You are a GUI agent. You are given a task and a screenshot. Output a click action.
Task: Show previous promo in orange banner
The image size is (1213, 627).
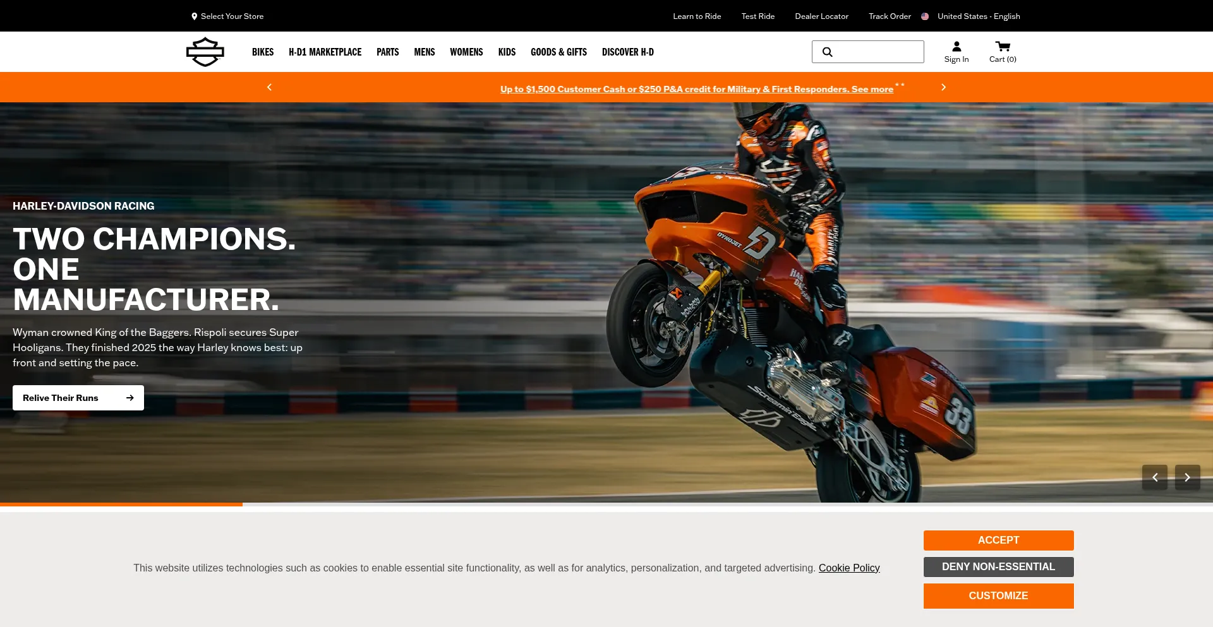click(269, 87)
